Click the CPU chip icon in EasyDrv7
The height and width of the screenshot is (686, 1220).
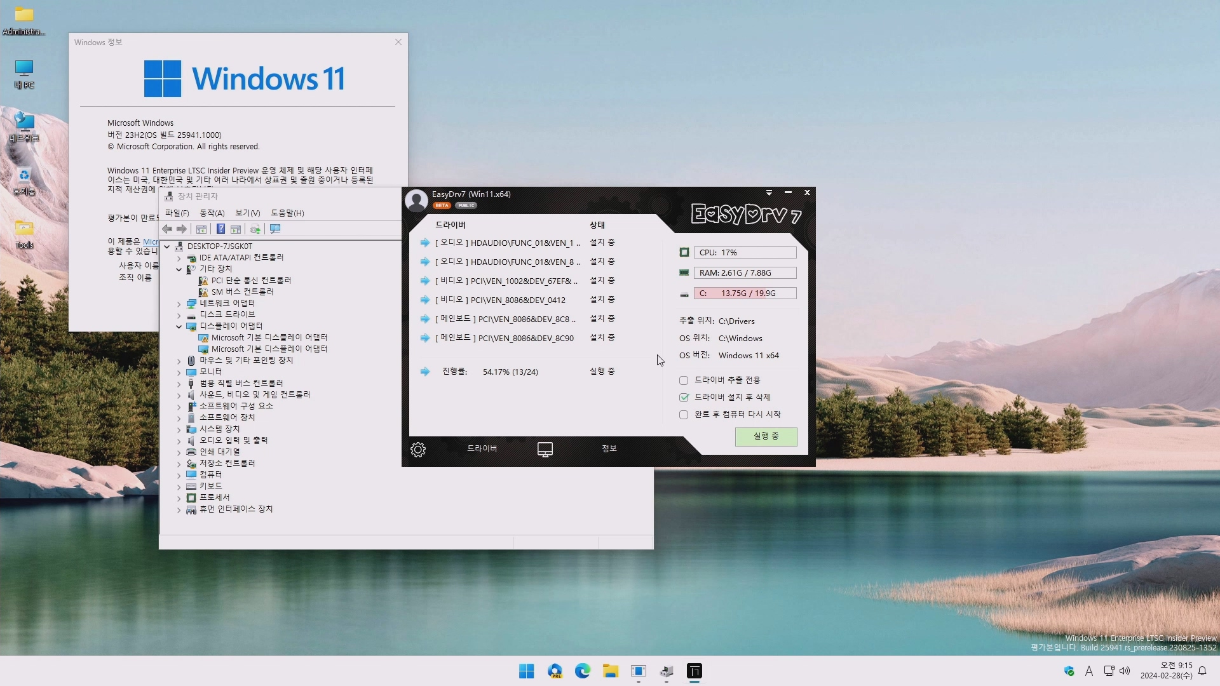pos(684,253)
